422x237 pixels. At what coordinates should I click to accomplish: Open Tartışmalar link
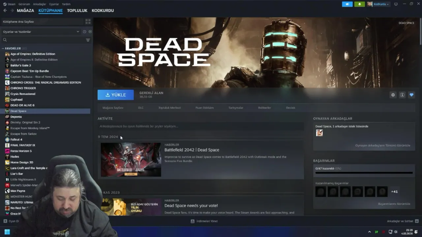tap(236, 108)
